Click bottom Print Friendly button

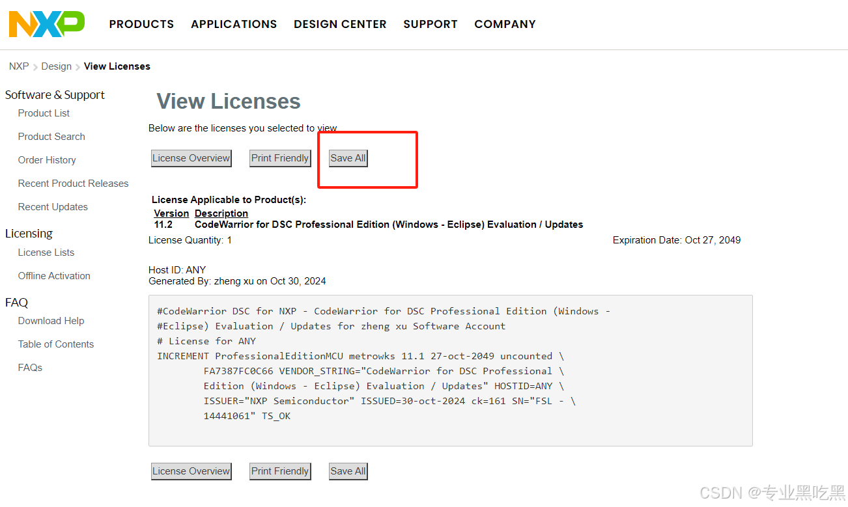pos(280,471)
